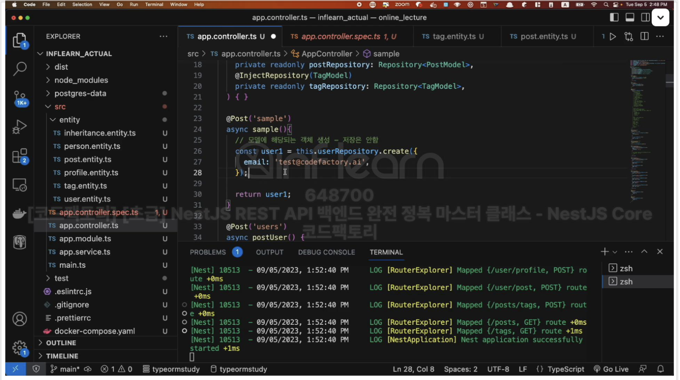680x380 pixels.
Task: Open notifications bell in status bar
Action: pyautogui.click(x=661, y=369)
